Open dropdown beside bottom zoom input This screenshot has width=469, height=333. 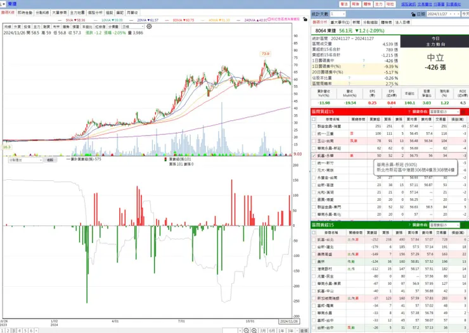(240, 330)
